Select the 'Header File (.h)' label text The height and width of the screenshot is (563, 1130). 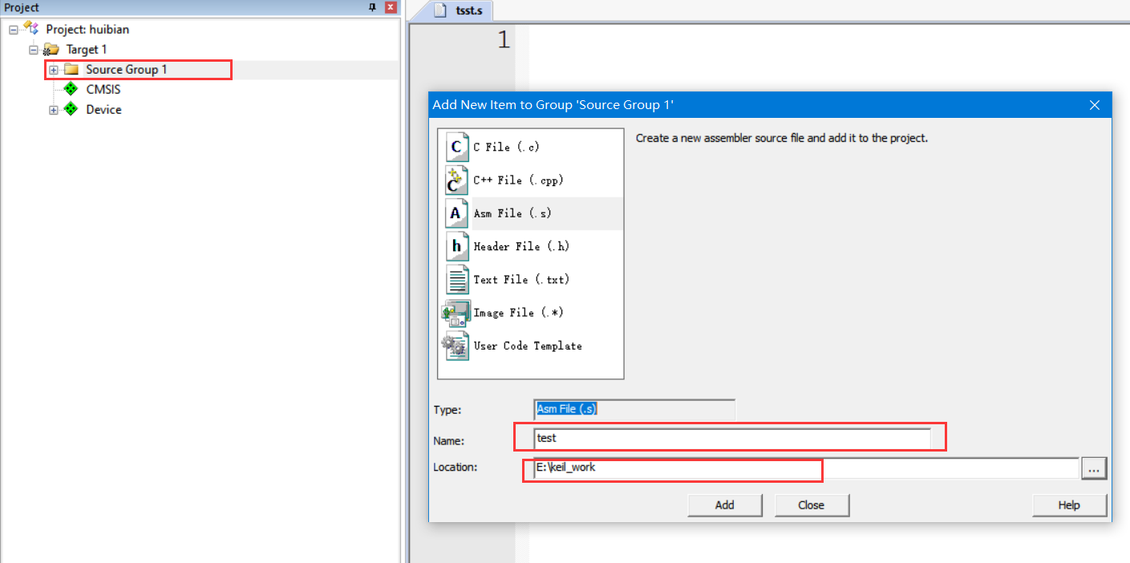pyautogui.click(x=521, y=246)
